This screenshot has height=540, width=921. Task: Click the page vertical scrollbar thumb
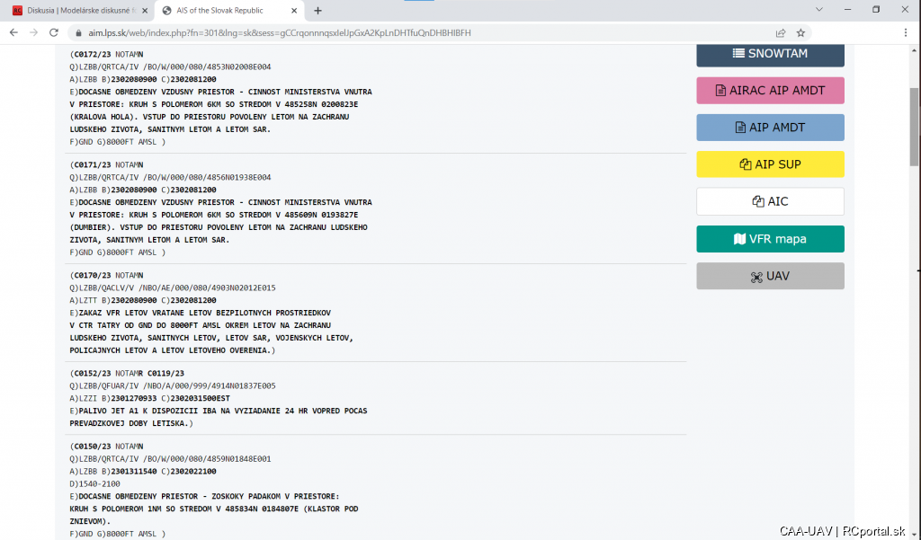pyautogui.click(x=914, y=127)
